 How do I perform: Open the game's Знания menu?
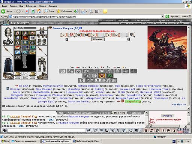(x=109, y=21)
